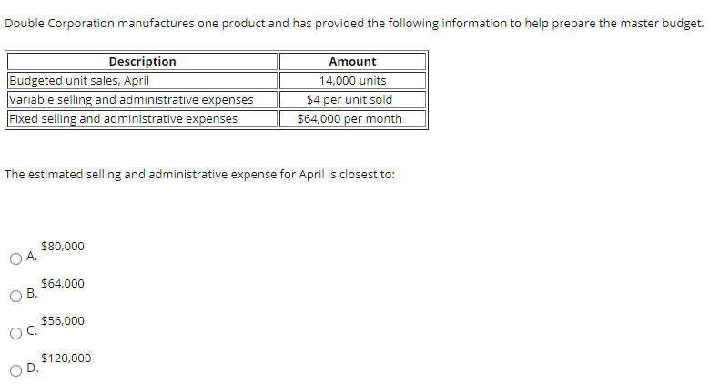The height and width of the screenshot is (384, 709).
Task: Click the Budgeted unit sales, April cell
Action: pyautogui.click(x=142, y=80)
